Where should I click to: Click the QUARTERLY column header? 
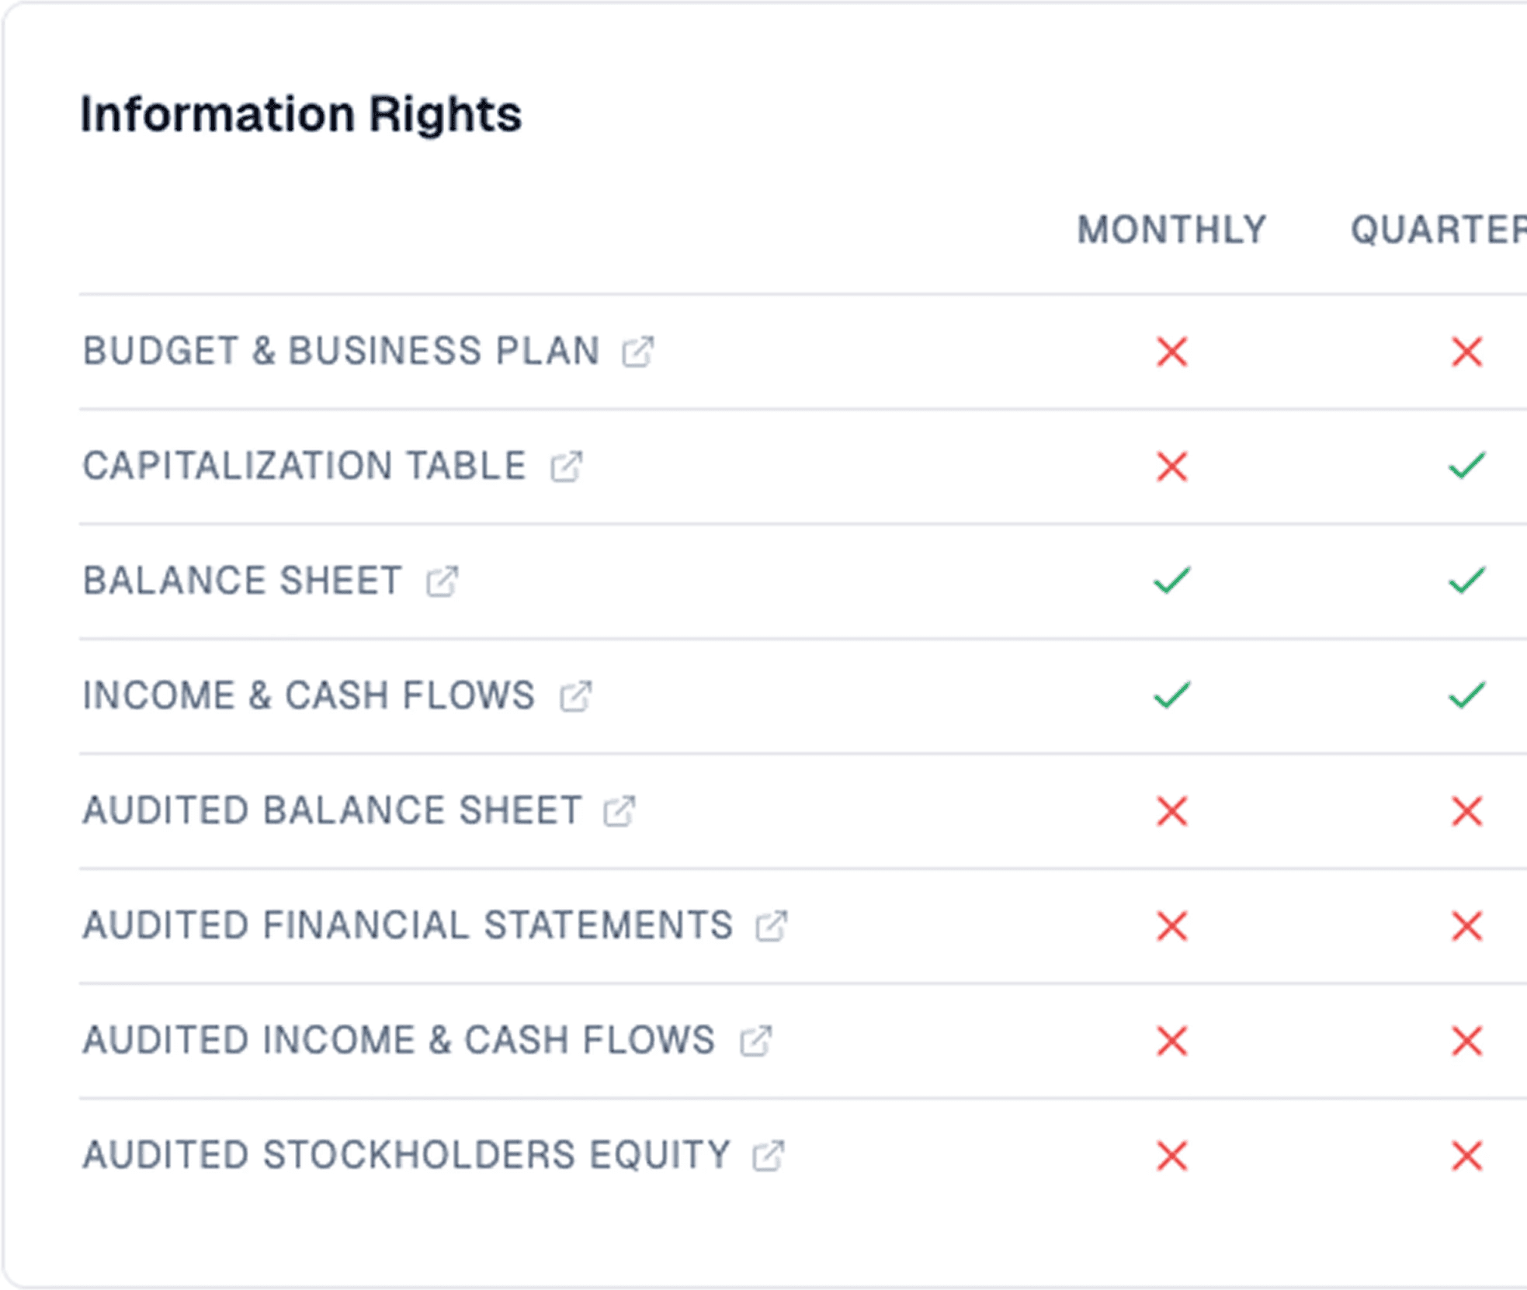tap(1439, 231)
